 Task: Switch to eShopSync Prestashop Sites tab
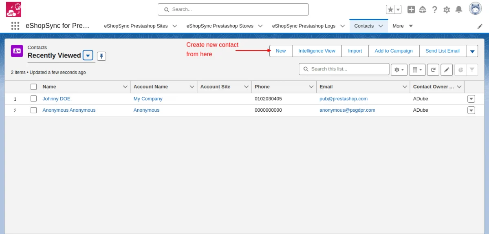tap(136, 26)
